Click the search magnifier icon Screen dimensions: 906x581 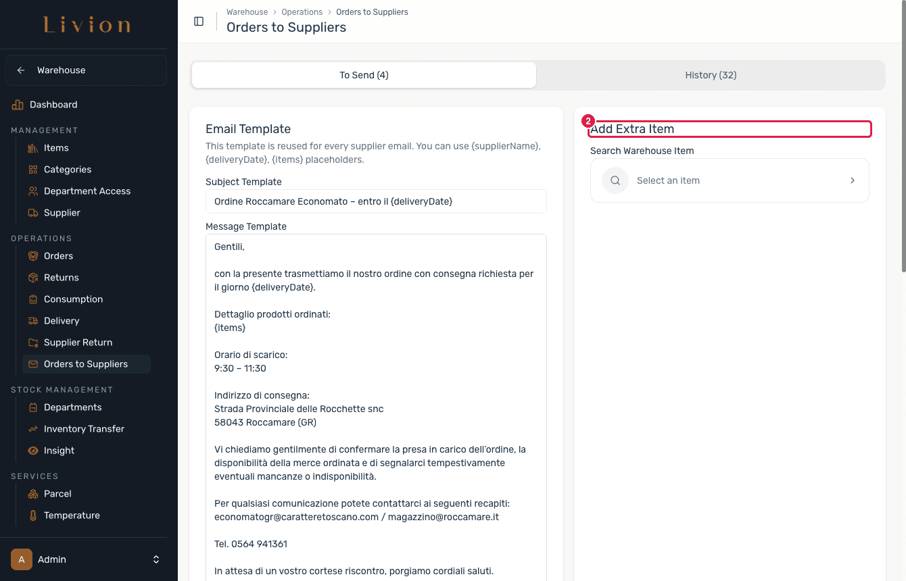coord(615,180)
